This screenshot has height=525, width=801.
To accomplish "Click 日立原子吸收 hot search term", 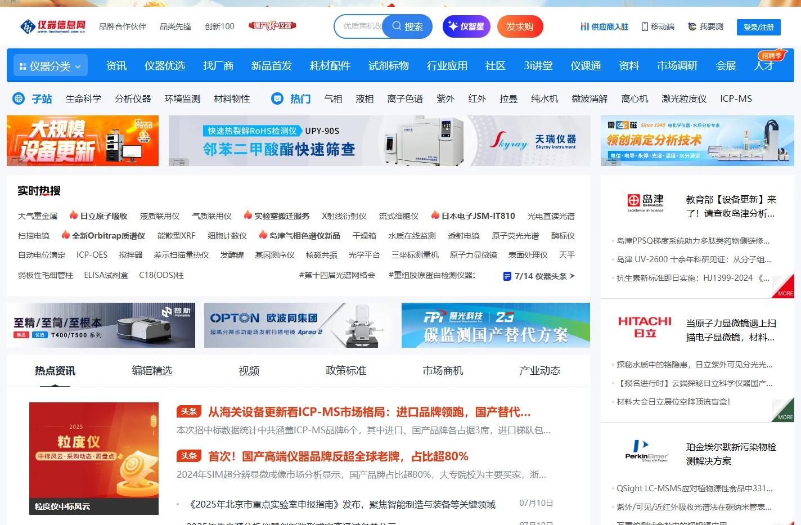I will tap(98, 216).
